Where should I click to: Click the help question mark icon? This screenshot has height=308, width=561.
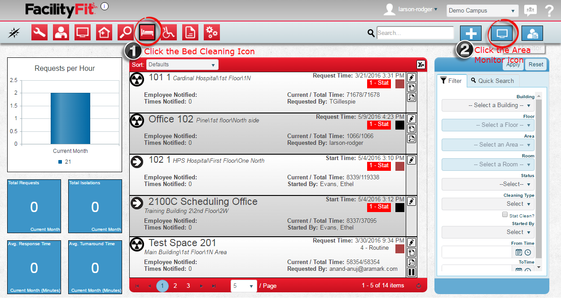pos(549,11)
